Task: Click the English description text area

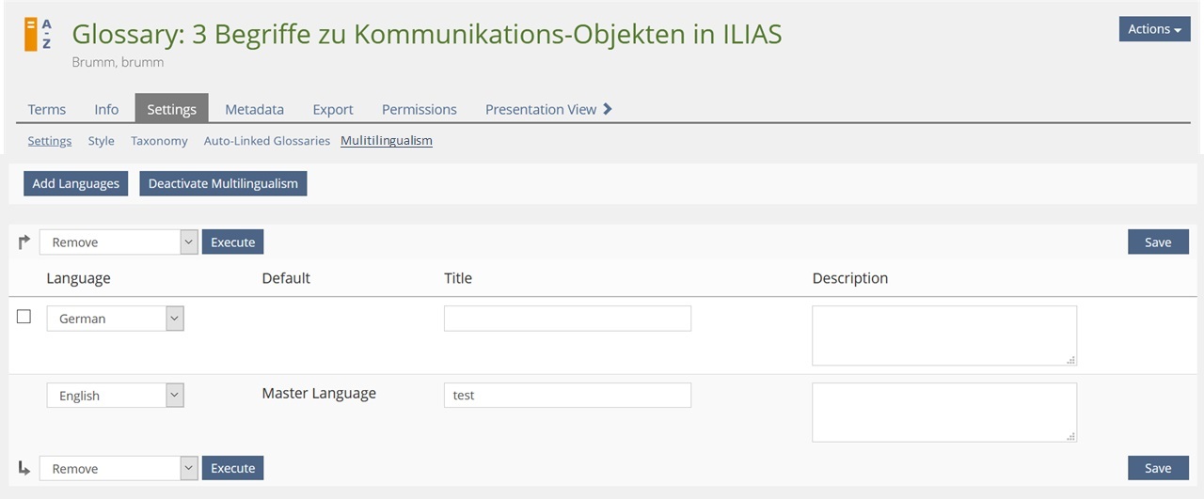Action: pyautogui.click(x=943, y=412)
